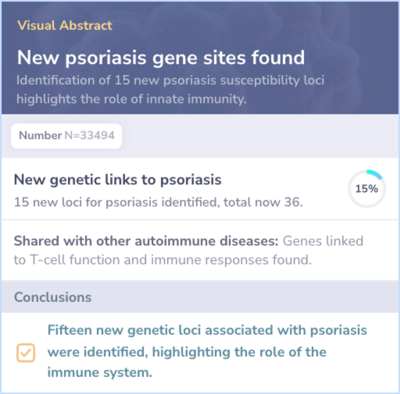Click the "Shared with other autoimmune diseases:" label

(x=146, y=241)
